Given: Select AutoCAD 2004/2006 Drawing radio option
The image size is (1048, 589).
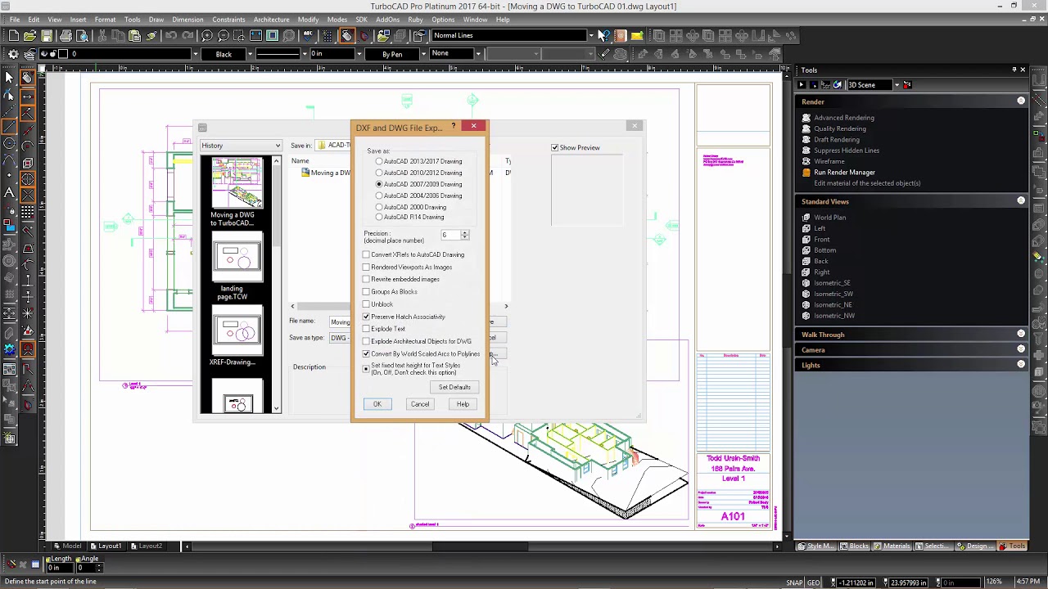Looking at the screenshot, I should coord(379,196).
